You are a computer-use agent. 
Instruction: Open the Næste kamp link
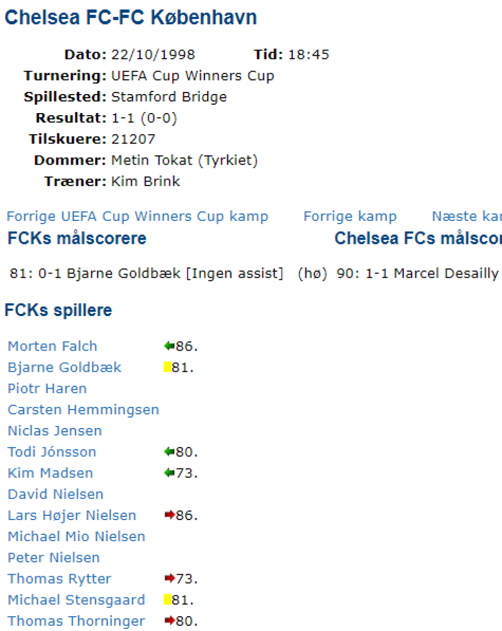point(466,216)
